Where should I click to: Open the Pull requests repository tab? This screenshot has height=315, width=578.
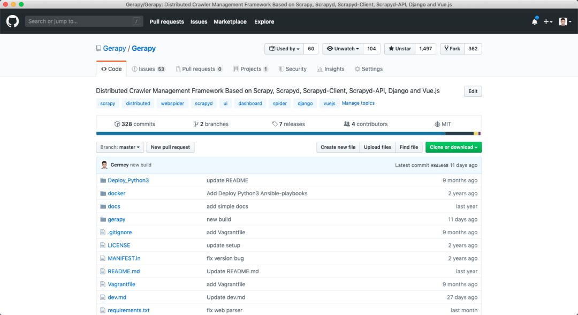coord(199,69)
